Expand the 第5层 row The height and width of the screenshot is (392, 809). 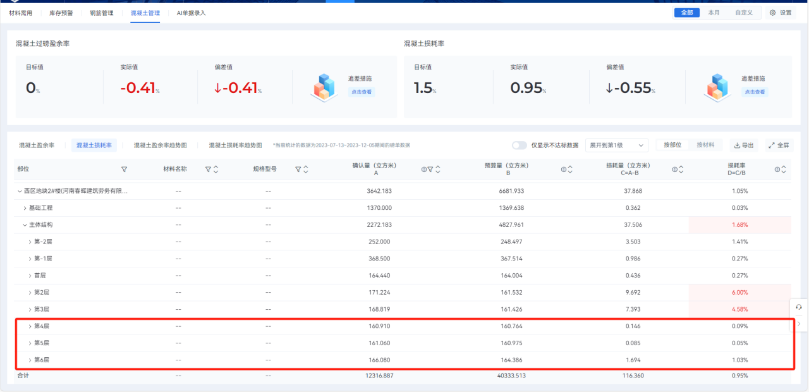click(30, 343)
